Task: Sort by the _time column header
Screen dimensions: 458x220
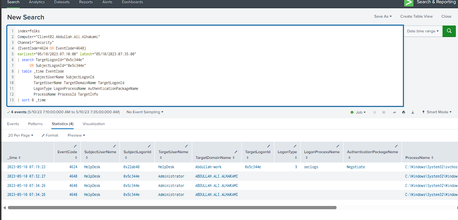Action: 14,158
